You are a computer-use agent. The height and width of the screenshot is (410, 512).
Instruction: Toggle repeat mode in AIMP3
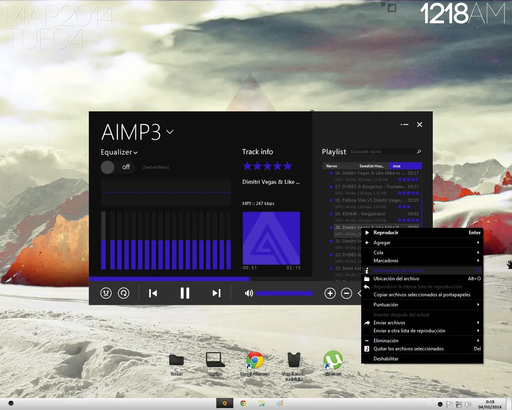124,293
